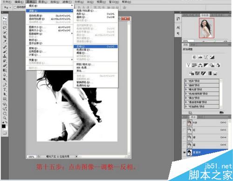Select the Crop tool

coord(5,37)
